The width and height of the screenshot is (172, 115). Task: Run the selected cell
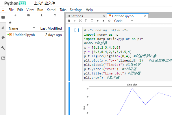(98, 21)
